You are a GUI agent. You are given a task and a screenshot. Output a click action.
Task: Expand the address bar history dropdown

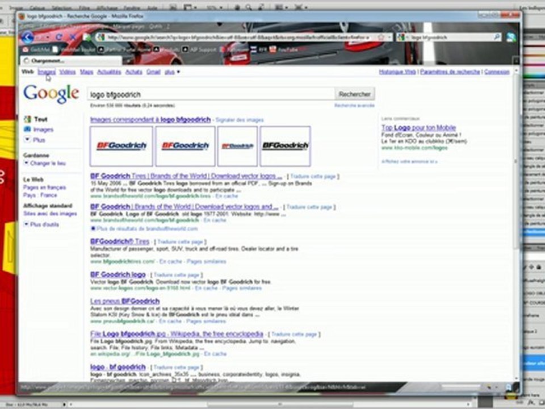(x=389, y=37)
